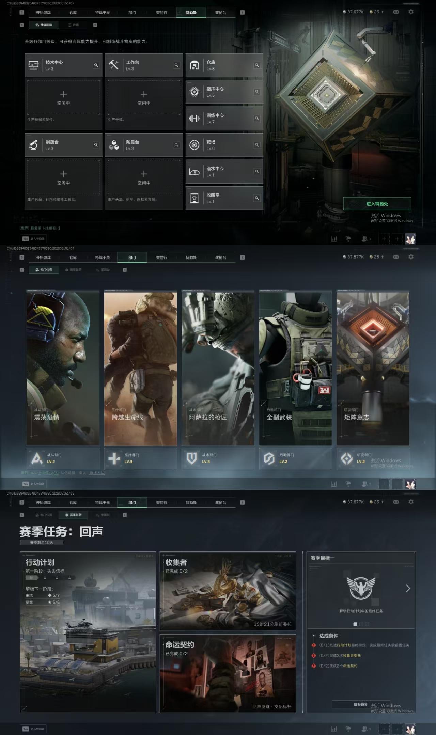Click the 医疗部门 LV.3 cross badge
The width and height of the screenshot is (436, 735).
[114, 458]
